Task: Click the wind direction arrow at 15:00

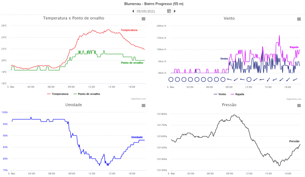Action: coord(268,80)
